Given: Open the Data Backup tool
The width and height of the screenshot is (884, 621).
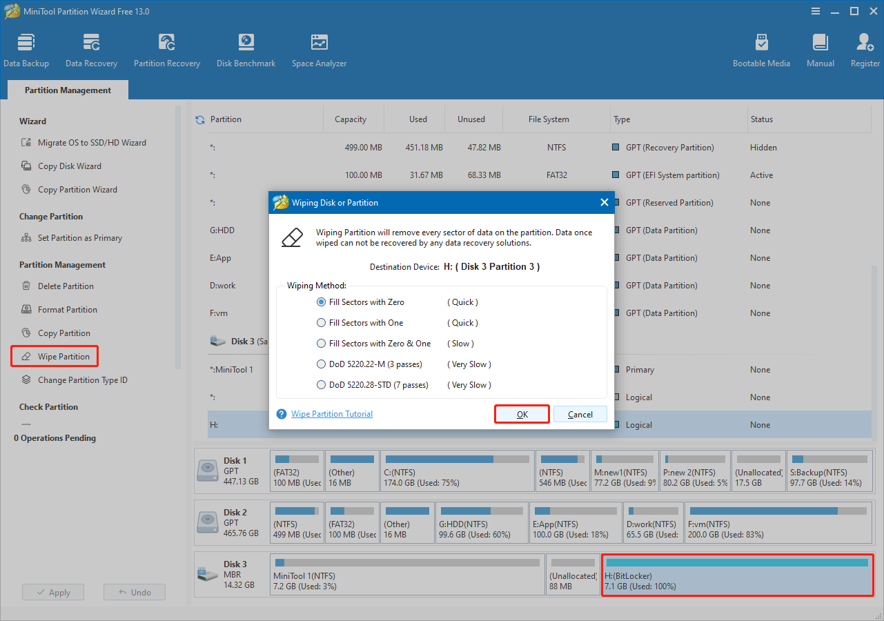Looking at the screenshot, I should pos(26,48).
